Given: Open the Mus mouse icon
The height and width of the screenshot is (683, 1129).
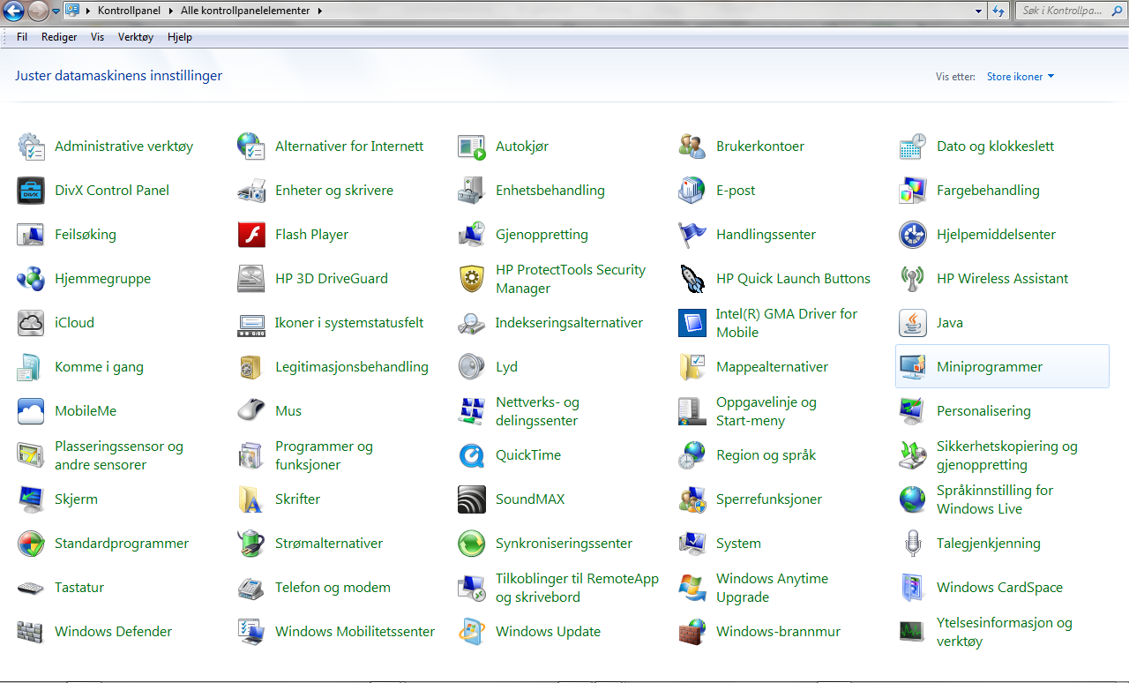Looking at the screenshot, I should point(251,411).
